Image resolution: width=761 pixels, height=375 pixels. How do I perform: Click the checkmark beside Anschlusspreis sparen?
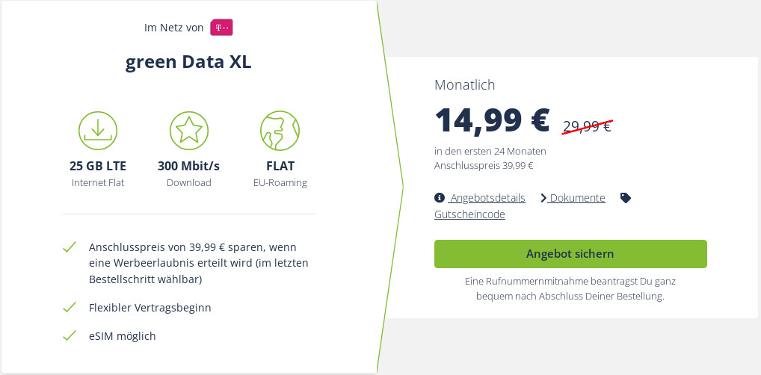click(x=70, y=247)
